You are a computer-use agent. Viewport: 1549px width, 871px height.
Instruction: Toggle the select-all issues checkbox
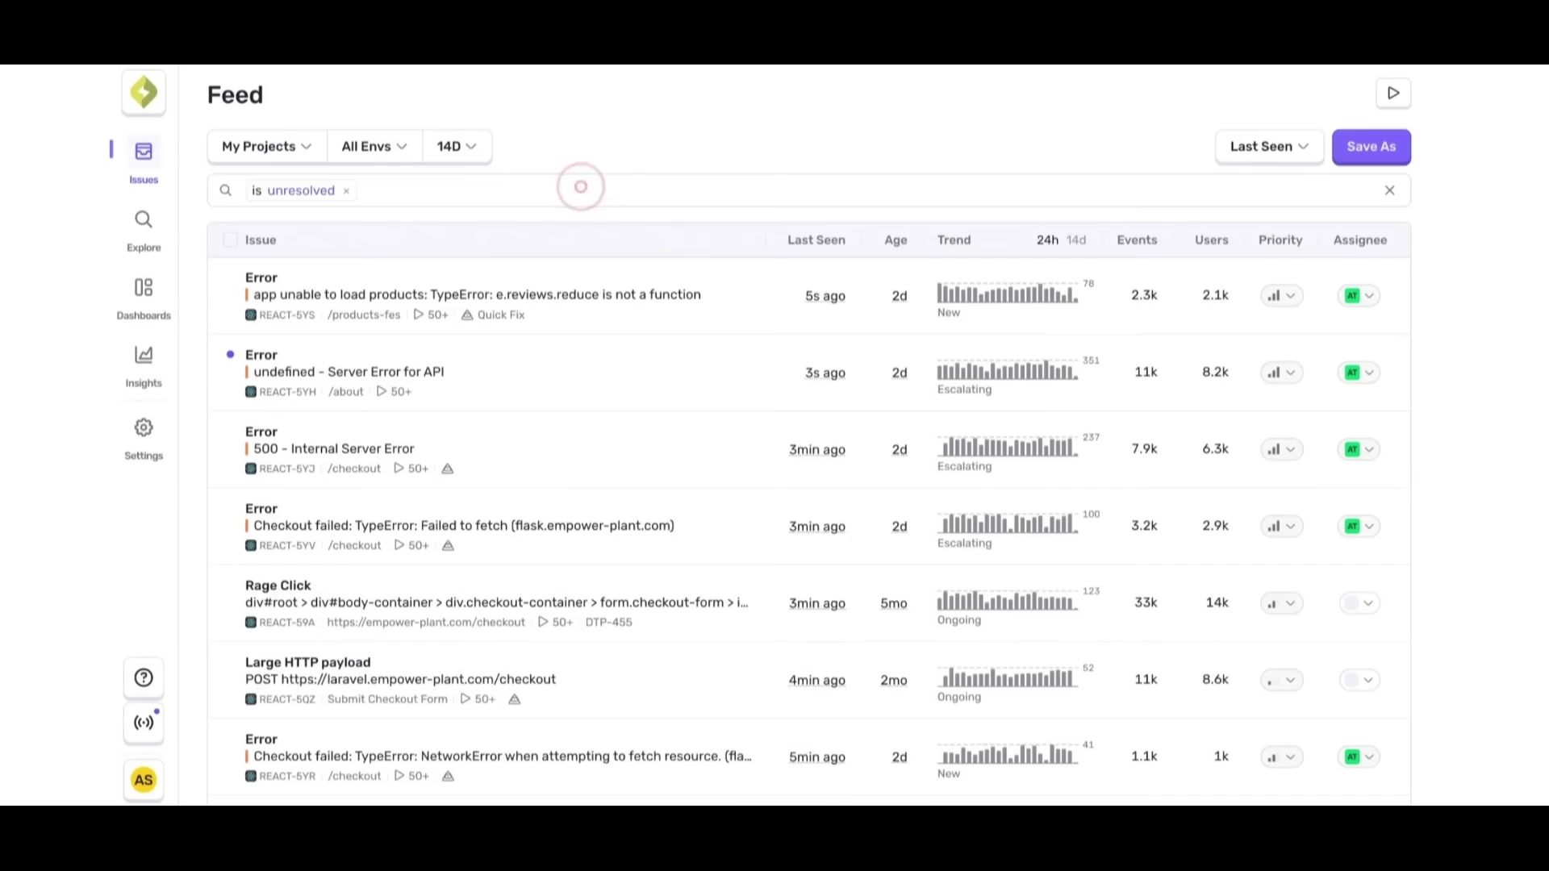pyautogui.click(x=230, y=240)
